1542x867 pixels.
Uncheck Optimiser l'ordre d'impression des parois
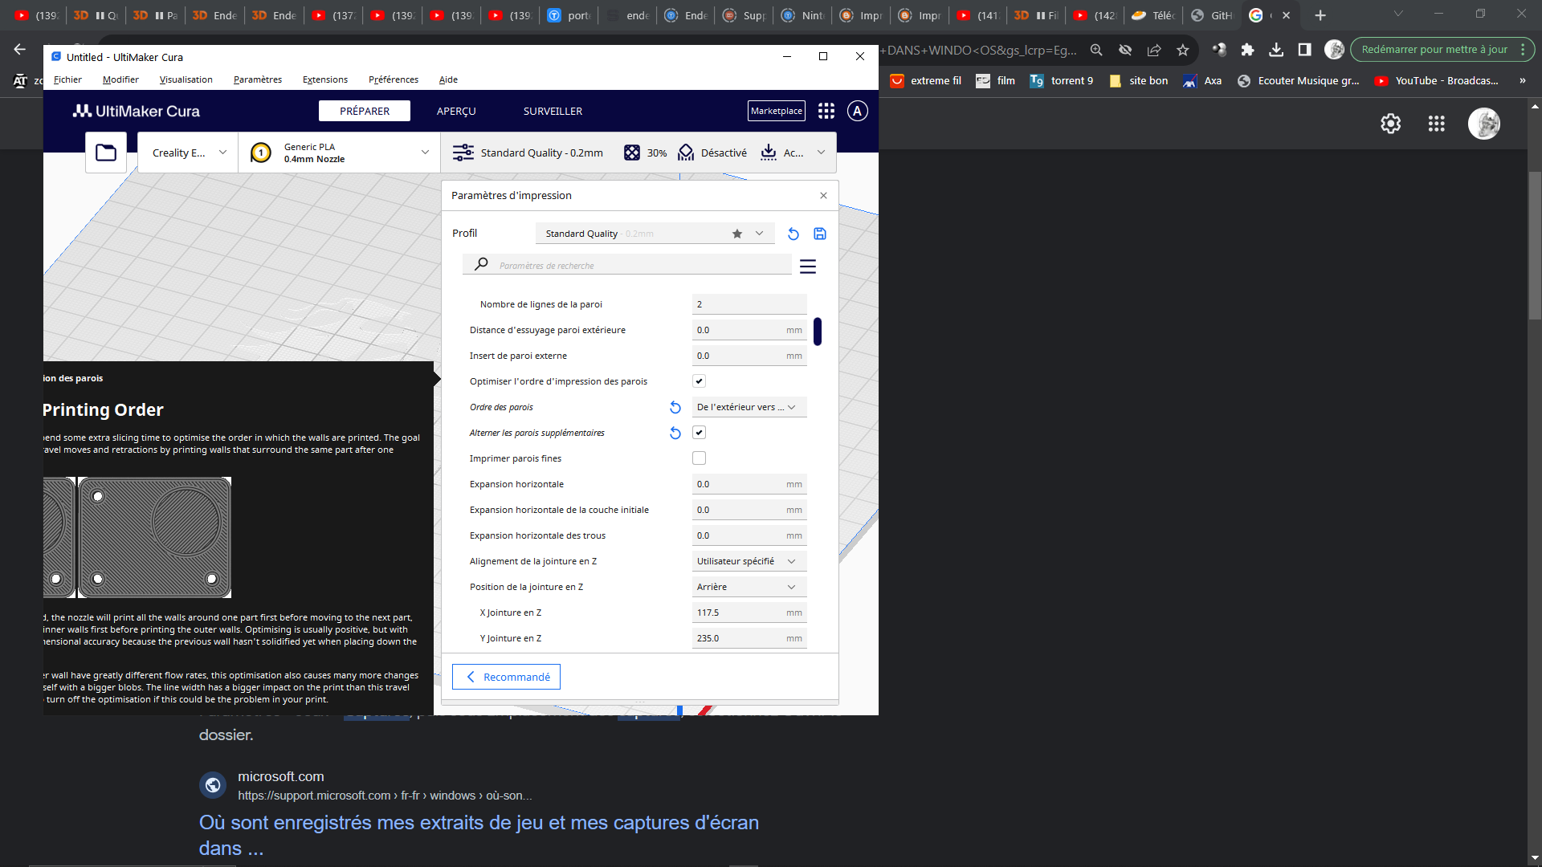[699, 381]
